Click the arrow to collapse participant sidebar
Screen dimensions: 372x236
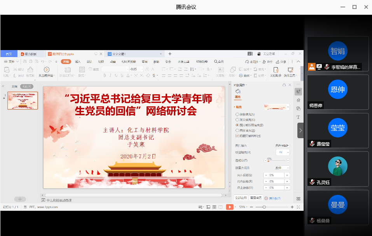pyautogui.click(x=300, y=130)
